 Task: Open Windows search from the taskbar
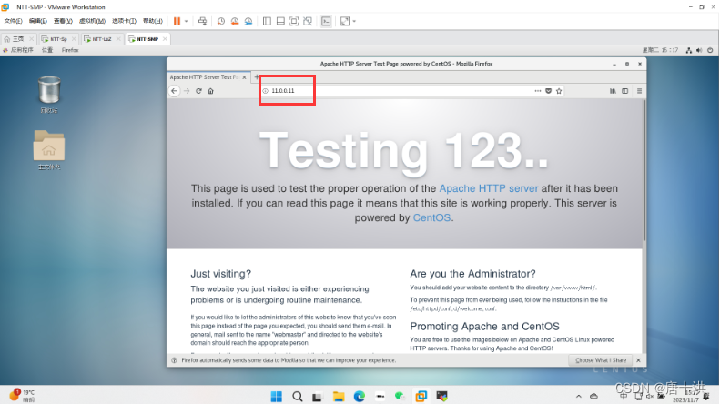pos(298,396)
